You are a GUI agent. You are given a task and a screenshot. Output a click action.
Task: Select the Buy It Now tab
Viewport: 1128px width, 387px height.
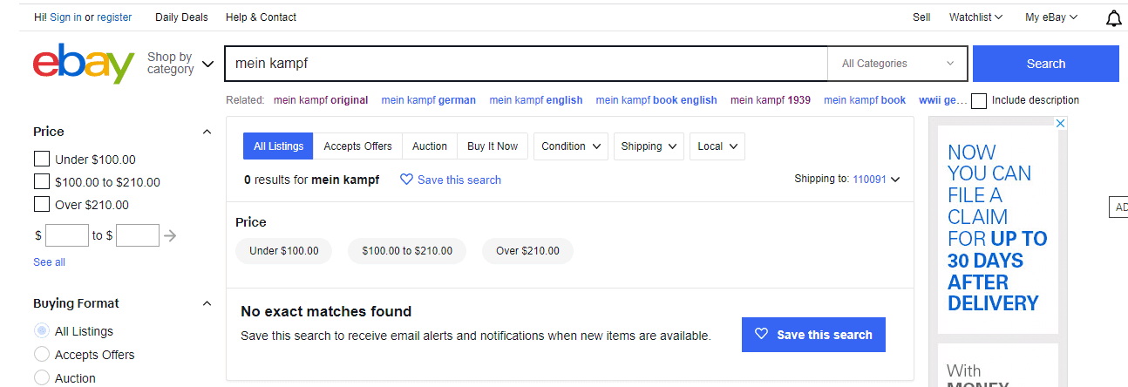tap(492, 146)
